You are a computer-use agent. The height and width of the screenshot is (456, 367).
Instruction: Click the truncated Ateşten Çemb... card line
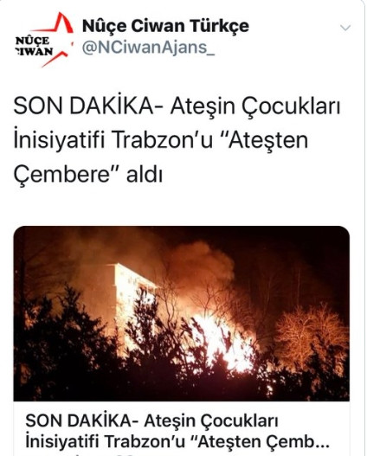pos(261,442)
